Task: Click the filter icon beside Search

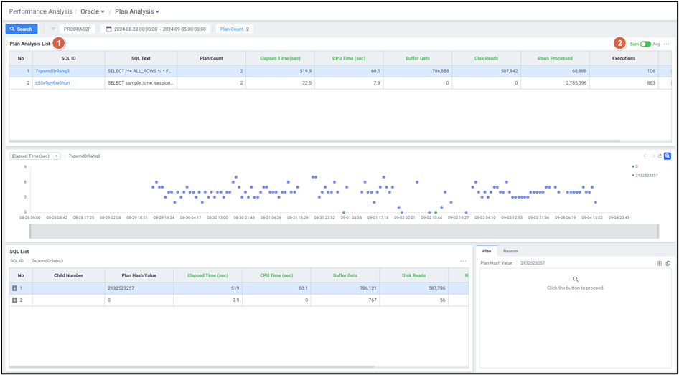Action: point(52,29)
